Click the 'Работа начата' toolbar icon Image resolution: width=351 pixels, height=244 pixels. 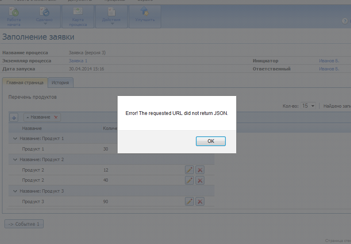(x=14, y=17)
